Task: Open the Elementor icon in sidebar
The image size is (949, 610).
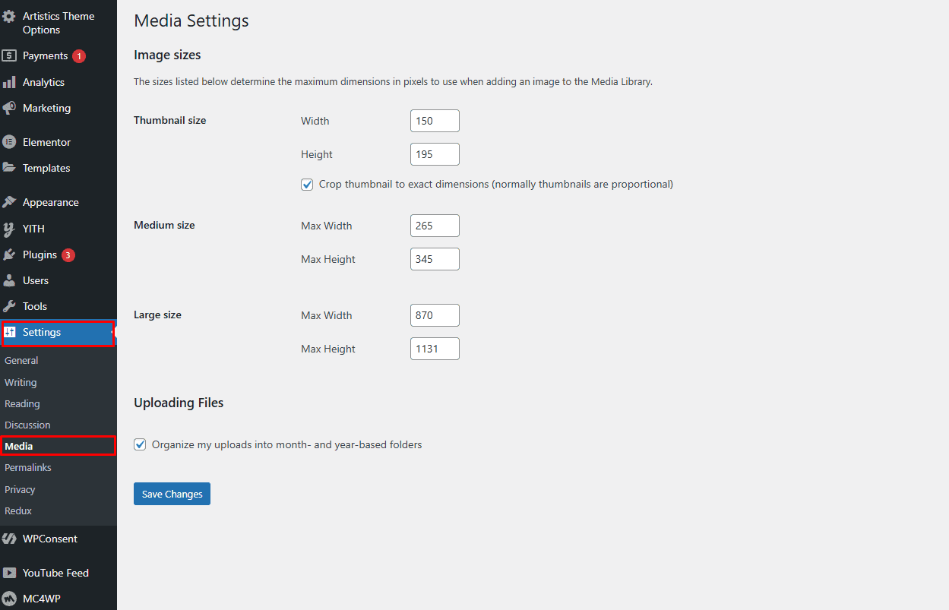Action: 9,142
